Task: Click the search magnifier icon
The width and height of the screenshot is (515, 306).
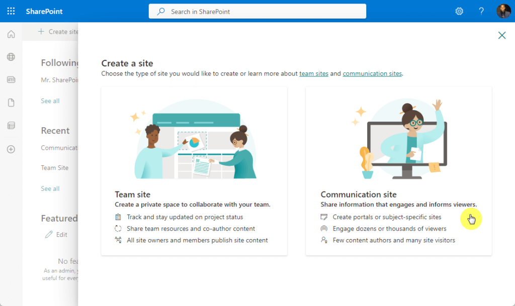Action: pos(161,12)
